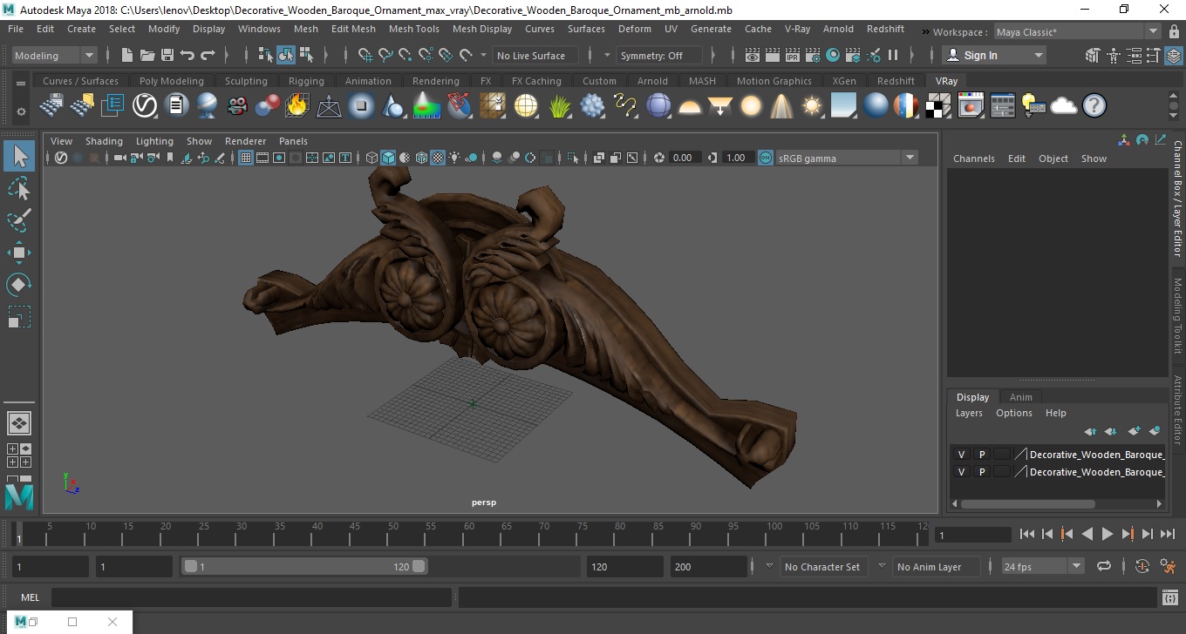Pick the Lasso selection tool
This screenshot has width=1186, height=634.
click(x=19, y=189)
